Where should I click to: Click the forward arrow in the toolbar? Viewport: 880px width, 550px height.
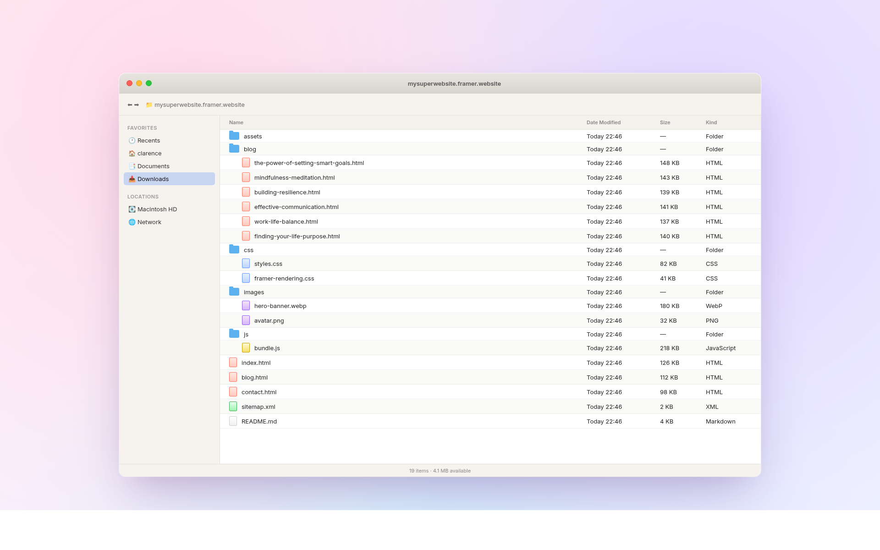coord(137,105)
